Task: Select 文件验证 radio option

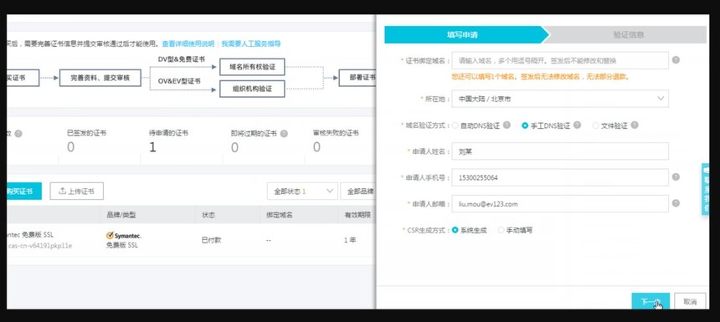Action: click(x=595, y=125)
